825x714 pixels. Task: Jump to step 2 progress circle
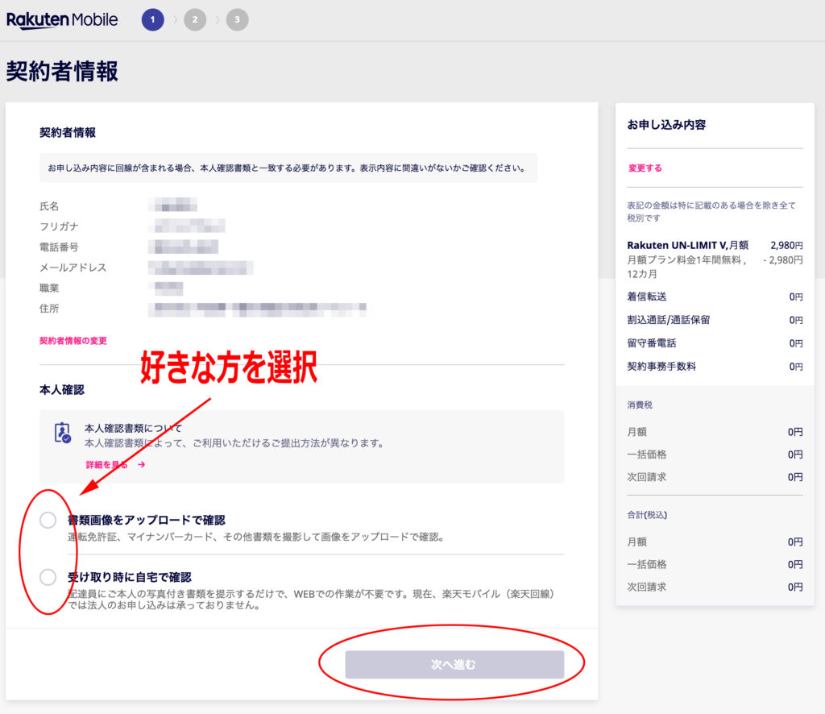(x=195, y=20)
